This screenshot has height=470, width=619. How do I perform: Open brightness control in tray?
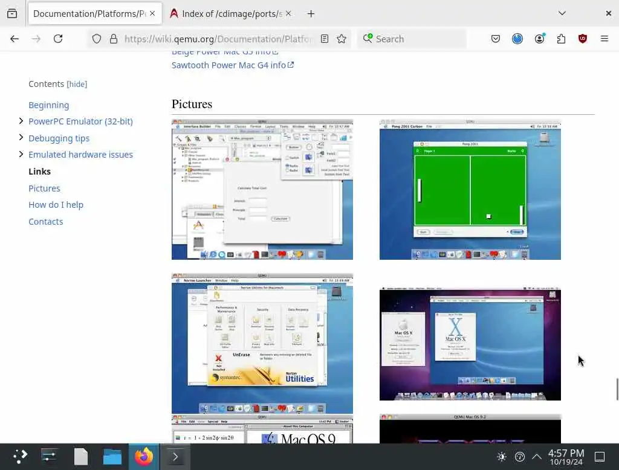tap(502, 457)
